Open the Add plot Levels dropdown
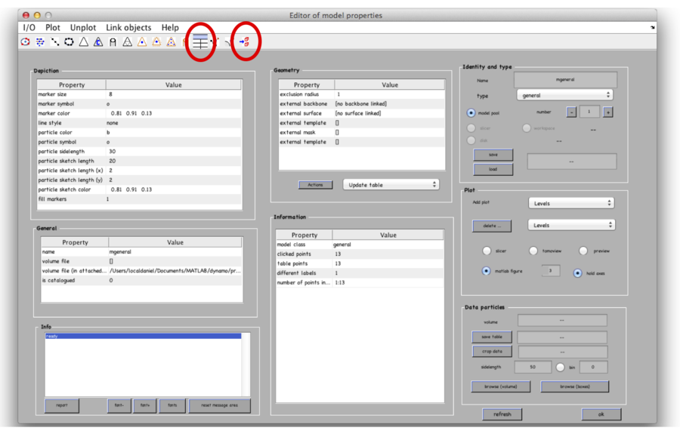 570,203
